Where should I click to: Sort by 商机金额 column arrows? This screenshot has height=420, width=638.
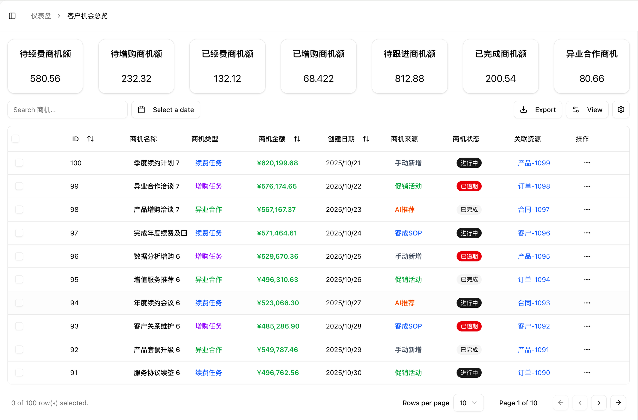point(297,139)
